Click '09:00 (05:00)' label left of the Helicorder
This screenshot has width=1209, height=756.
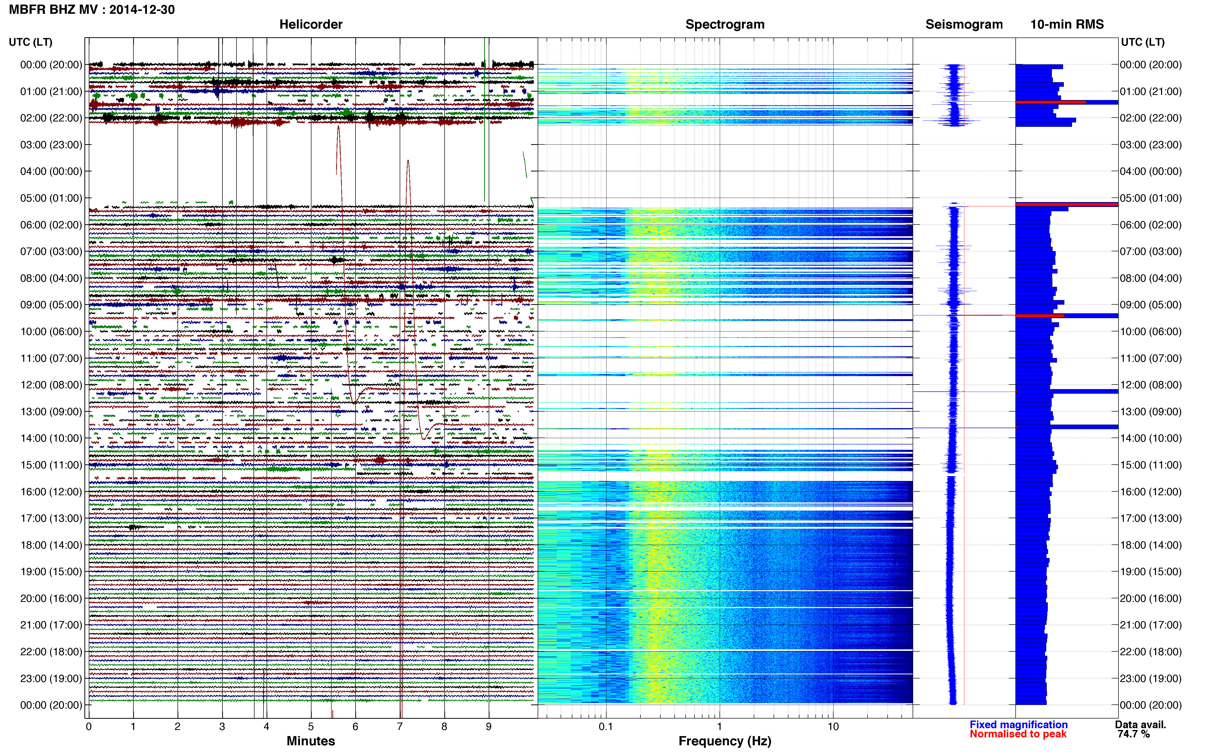(x=51, y=305)
